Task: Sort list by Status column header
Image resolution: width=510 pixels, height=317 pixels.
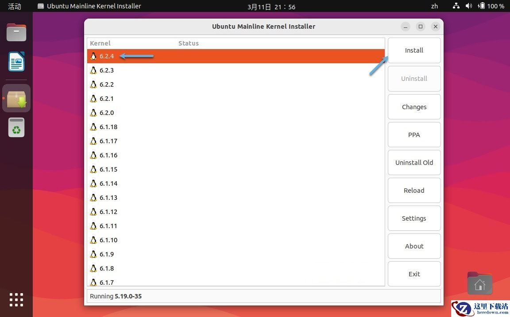Action: (x=188, y=43)
